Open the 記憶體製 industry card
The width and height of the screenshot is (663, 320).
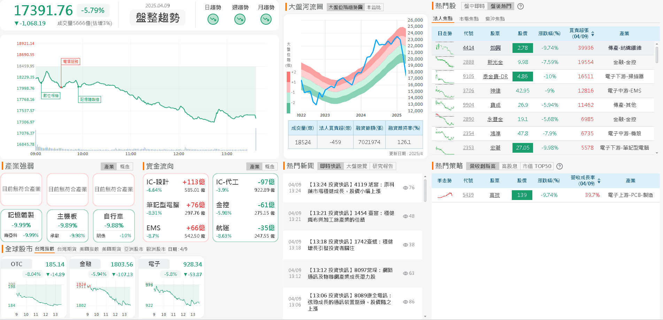pos(21,225)
